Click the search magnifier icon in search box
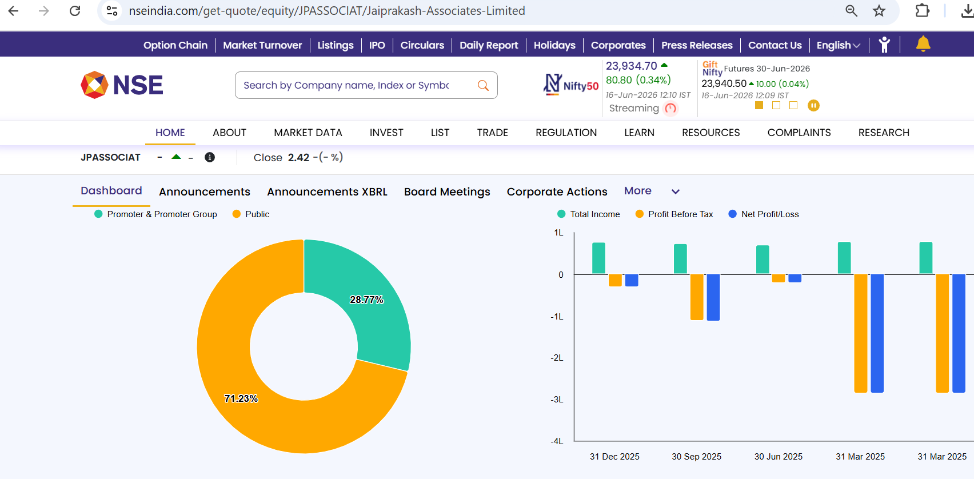974x479 pixels. point(483,85)
